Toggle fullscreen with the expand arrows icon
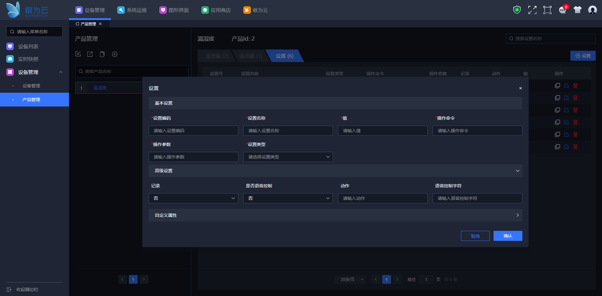Viewport: 602px width, 296px height. click(x=532, y=10)
